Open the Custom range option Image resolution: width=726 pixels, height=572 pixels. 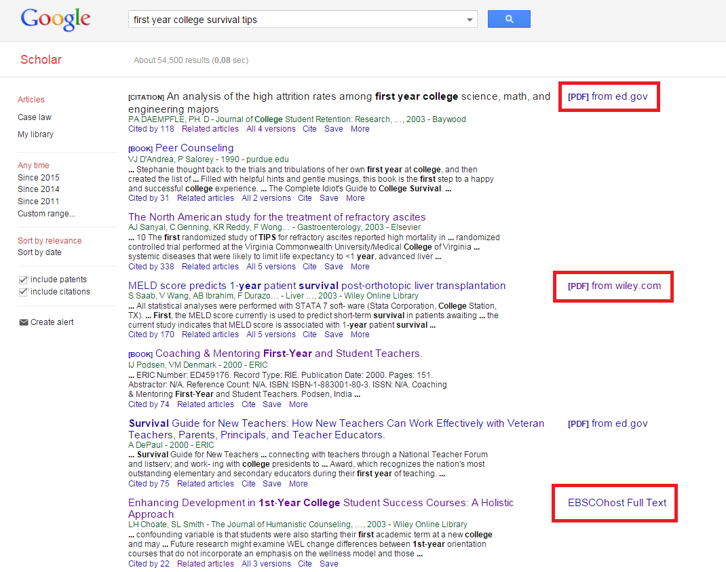(x=46, y=214)
